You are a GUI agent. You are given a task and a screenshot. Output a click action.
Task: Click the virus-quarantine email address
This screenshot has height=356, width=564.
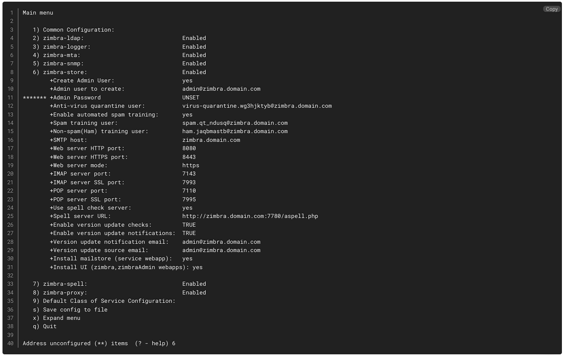tap(257, 106)
